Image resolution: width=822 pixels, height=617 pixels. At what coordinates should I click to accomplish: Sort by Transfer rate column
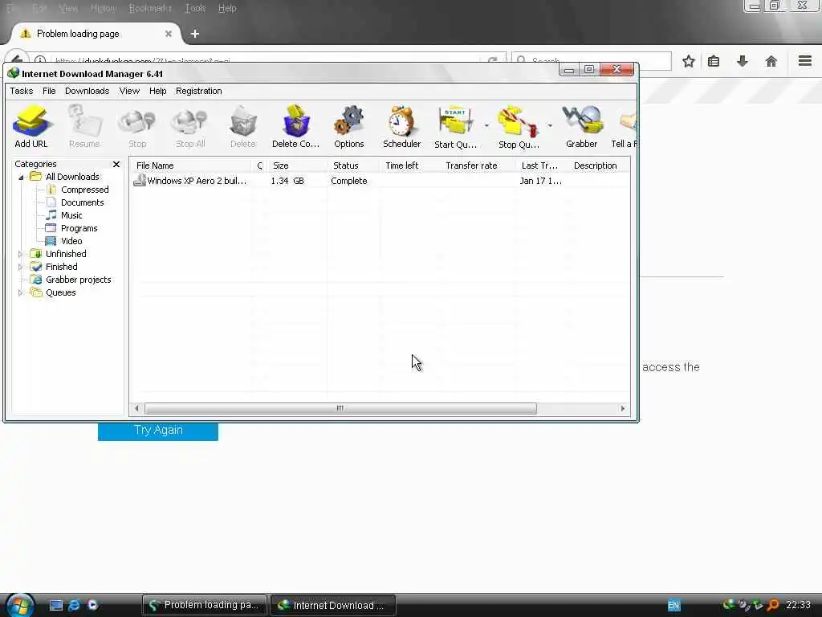(x=478, y=165)
